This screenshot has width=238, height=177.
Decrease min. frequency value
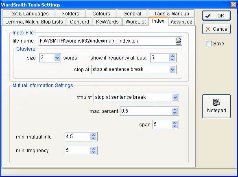(x=93, y=152)
